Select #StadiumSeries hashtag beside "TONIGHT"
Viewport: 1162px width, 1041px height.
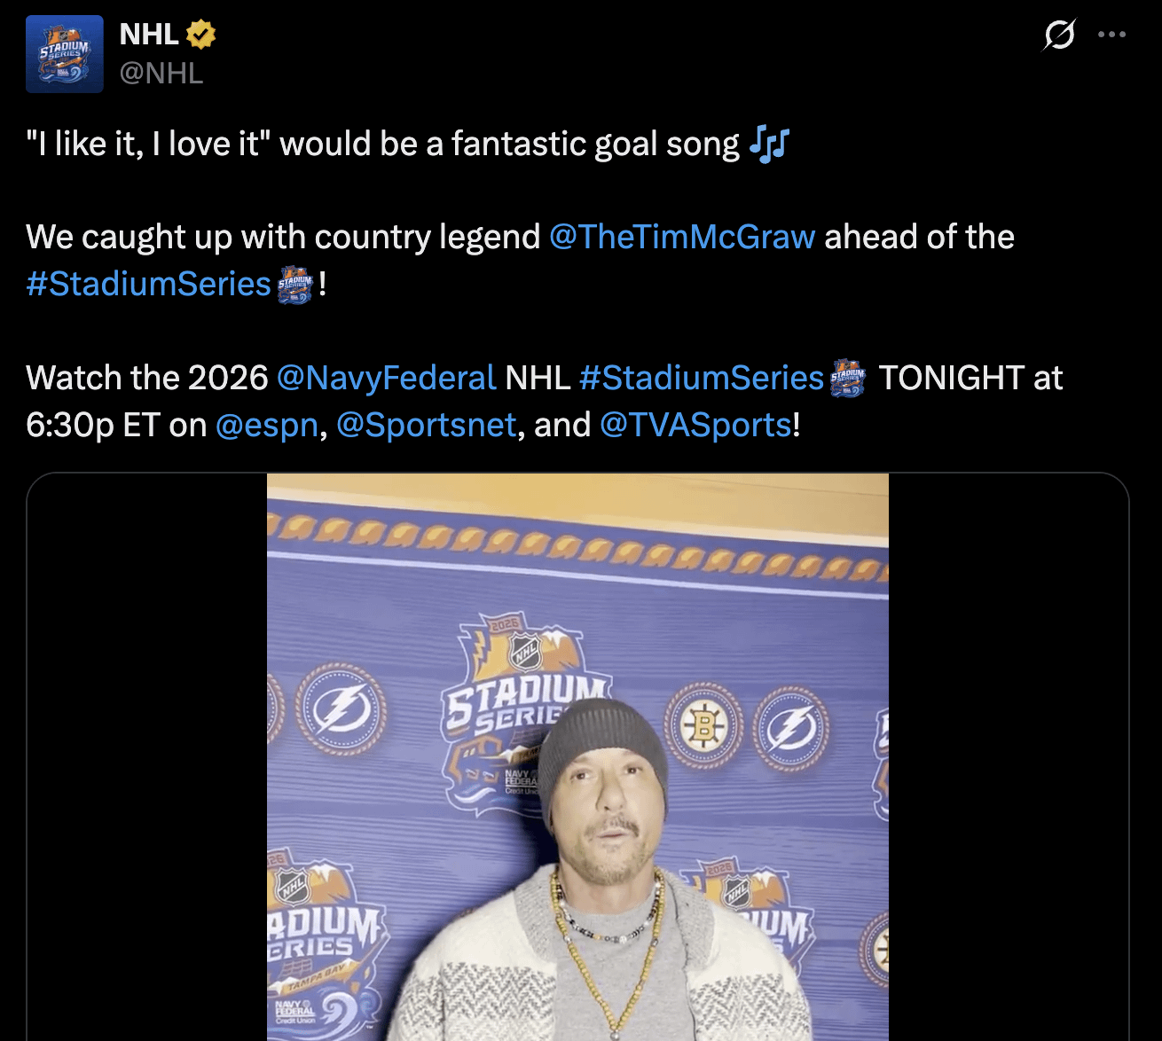pos(701,378)
